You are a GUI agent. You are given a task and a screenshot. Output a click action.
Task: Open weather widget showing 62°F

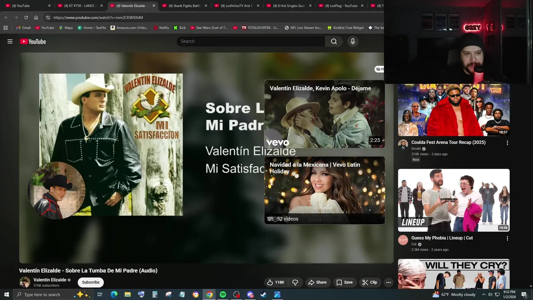click(454, 295)
